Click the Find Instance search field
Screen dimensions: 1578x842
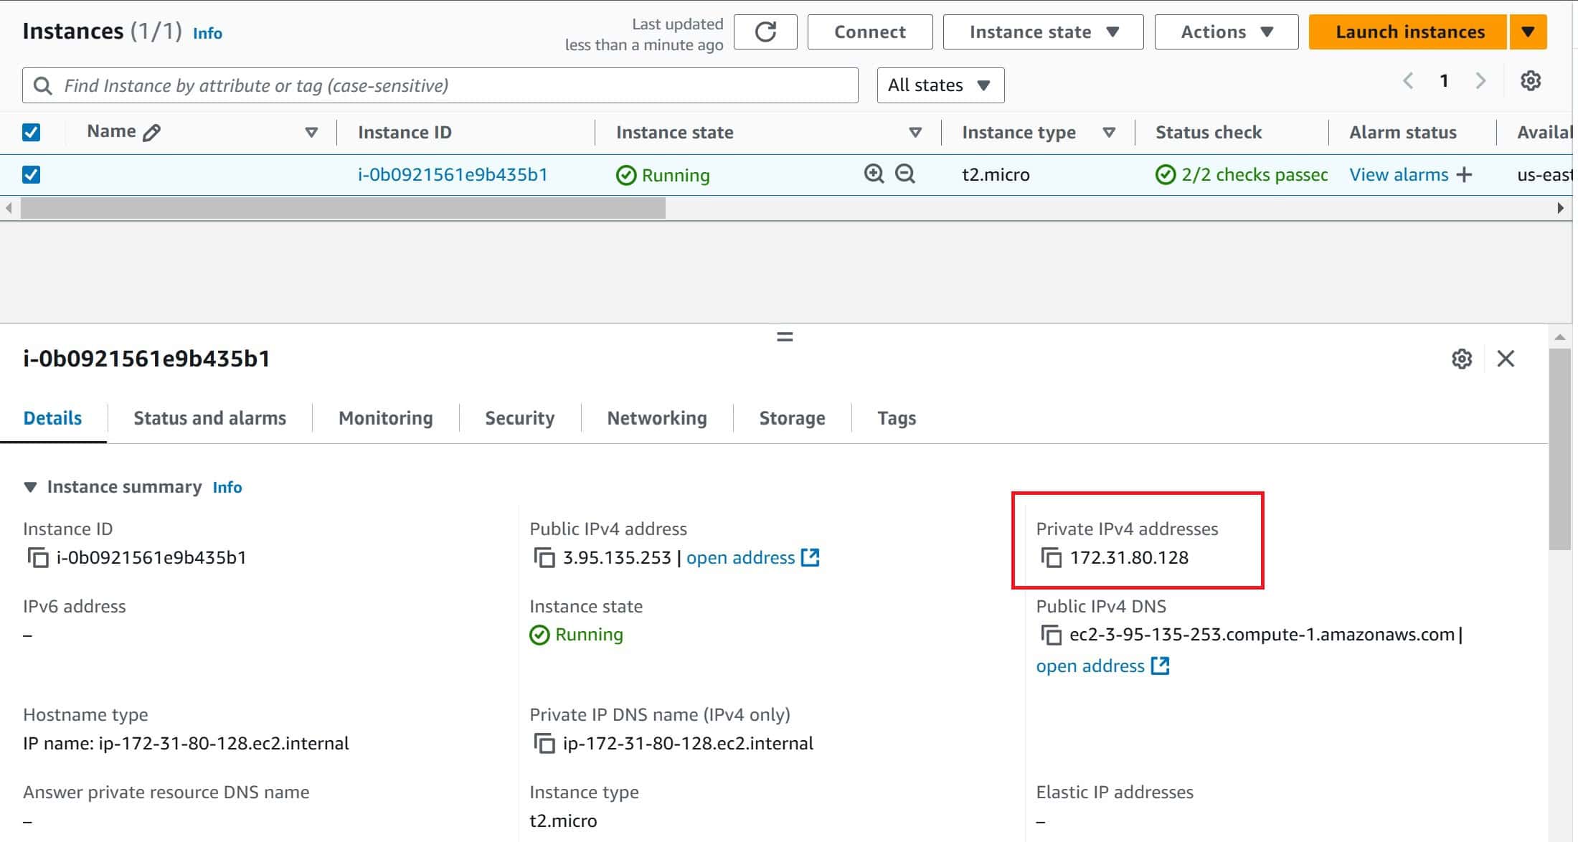point(459,85)
